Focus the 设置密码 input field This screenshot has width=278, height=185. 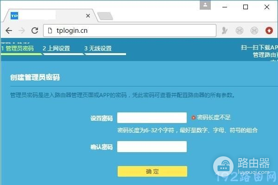(152, 117)
